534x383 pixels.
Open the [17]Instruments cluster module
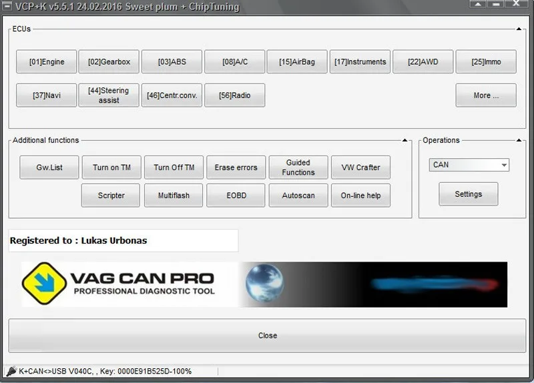(x=360, y=61)
